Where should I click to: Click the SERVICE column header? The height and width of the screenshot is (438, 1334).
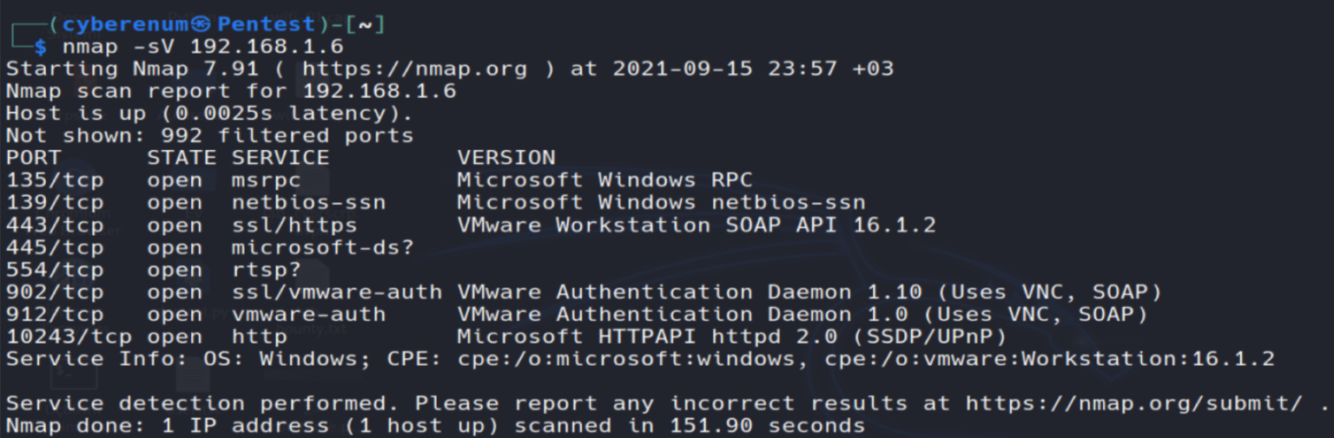(x=281, y=158)
